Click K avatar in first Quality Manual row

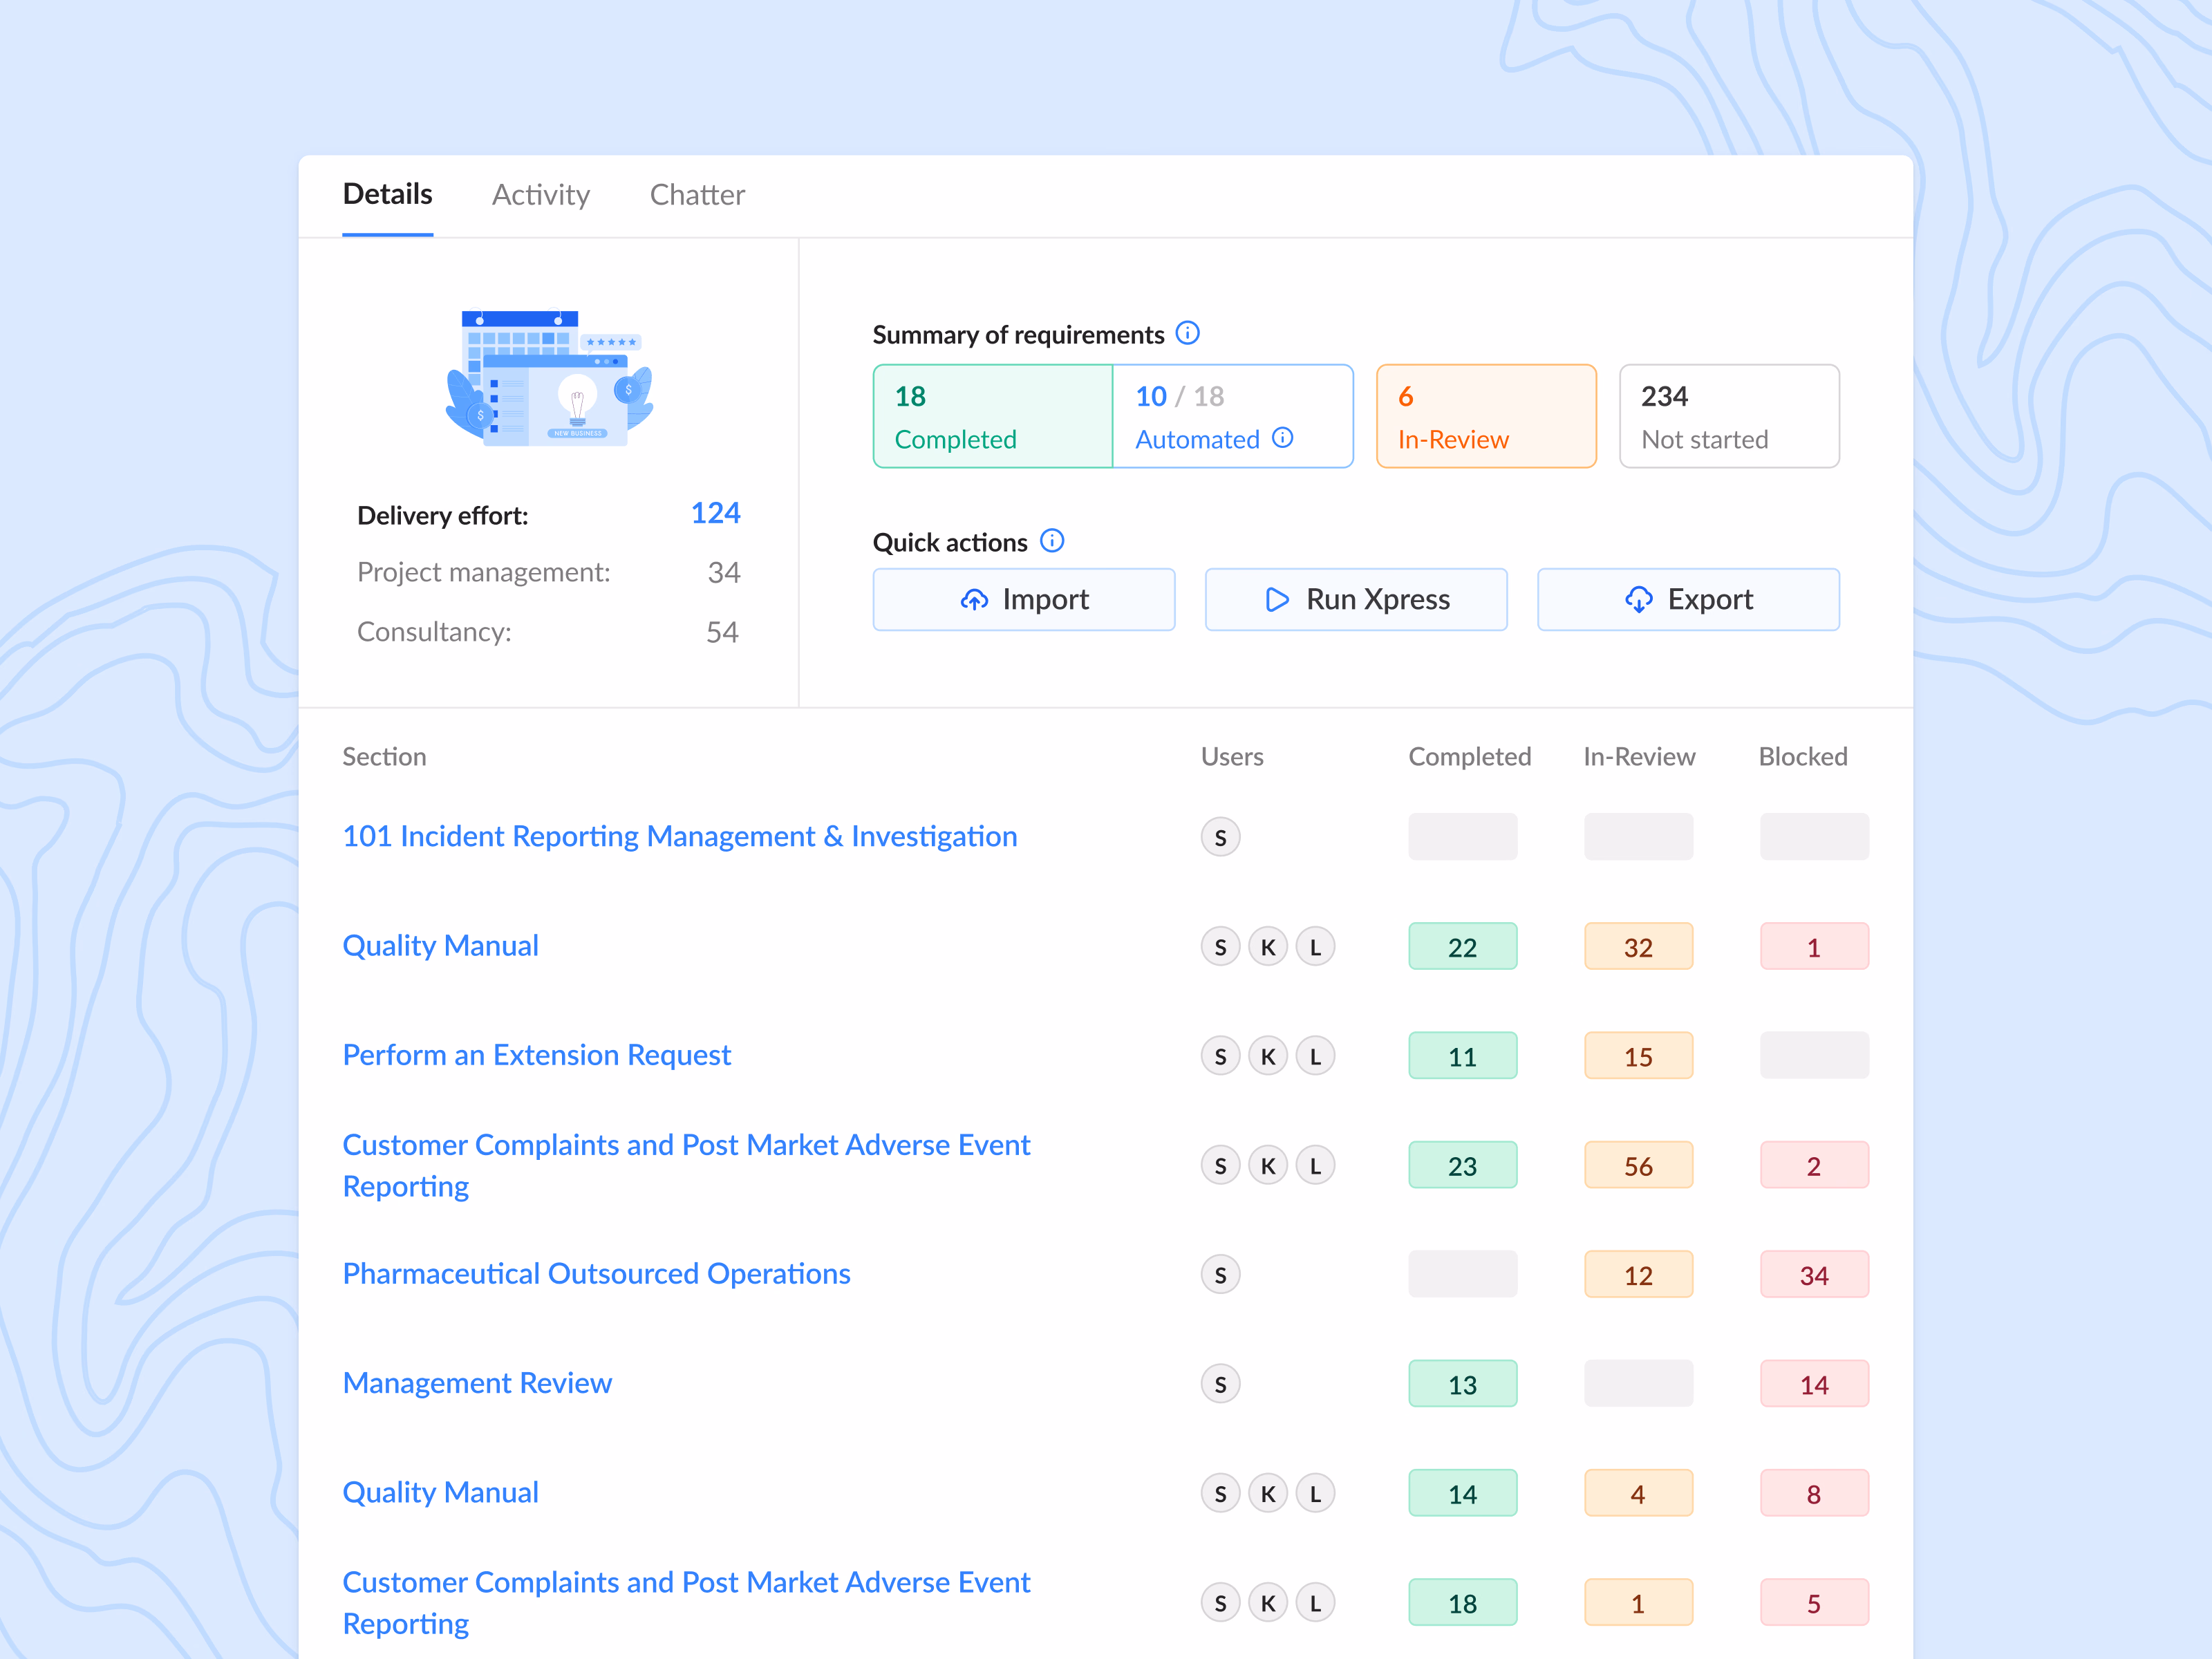coord(1268,947)
